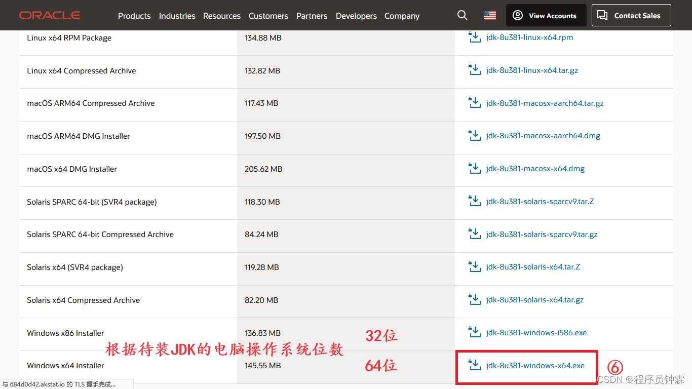Download jdk-8u381-macosx-aarch64.tar.gz link
This screenshot has height=389, width=692.
(x=545, y=103)
